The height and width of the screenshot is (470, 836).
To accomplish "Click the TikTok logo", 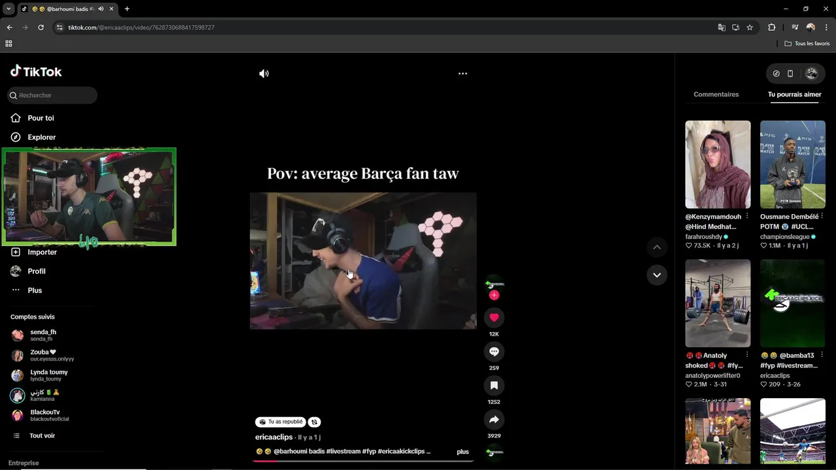I will pyautogui.click(x=36, y=71).
